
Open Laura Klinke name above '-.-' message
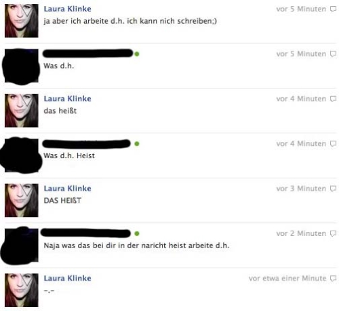pyautogui.click(x=67, y=279)
